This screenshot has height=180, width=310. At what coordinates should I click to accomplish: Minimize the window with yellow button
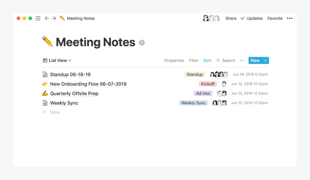tap(24, 19)
